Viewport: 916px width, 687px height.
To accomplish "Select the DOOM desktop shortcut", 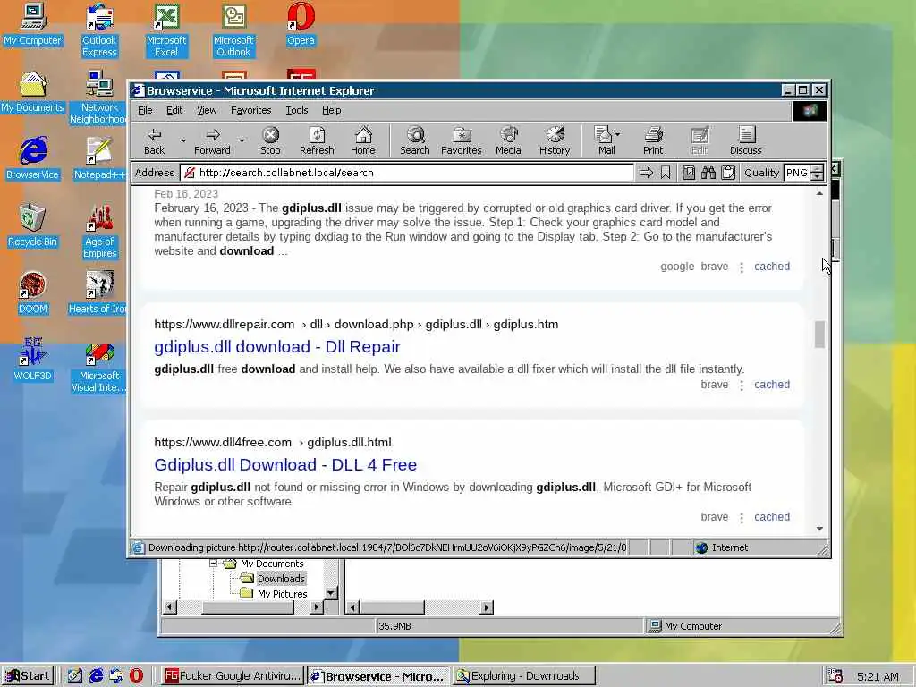I will coord(33,293).
